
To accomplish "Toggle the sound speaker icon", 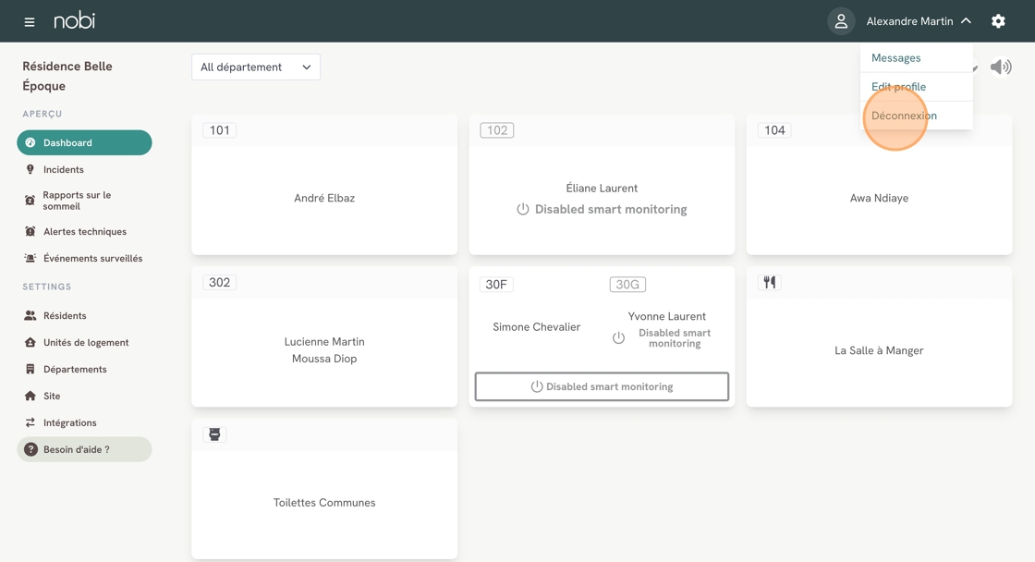I will coord(1001,67).
